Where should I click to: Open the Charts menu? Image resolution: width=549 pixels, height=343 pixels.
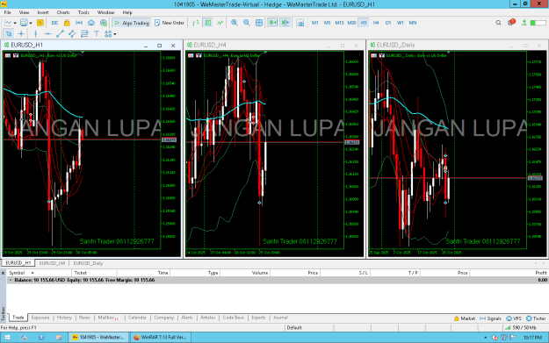tap(63, 12)
